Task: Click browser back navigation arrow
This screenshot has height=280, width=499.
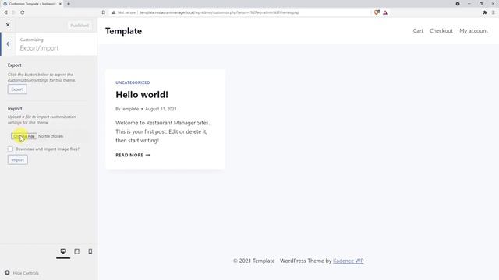Action: click(5, 12)
